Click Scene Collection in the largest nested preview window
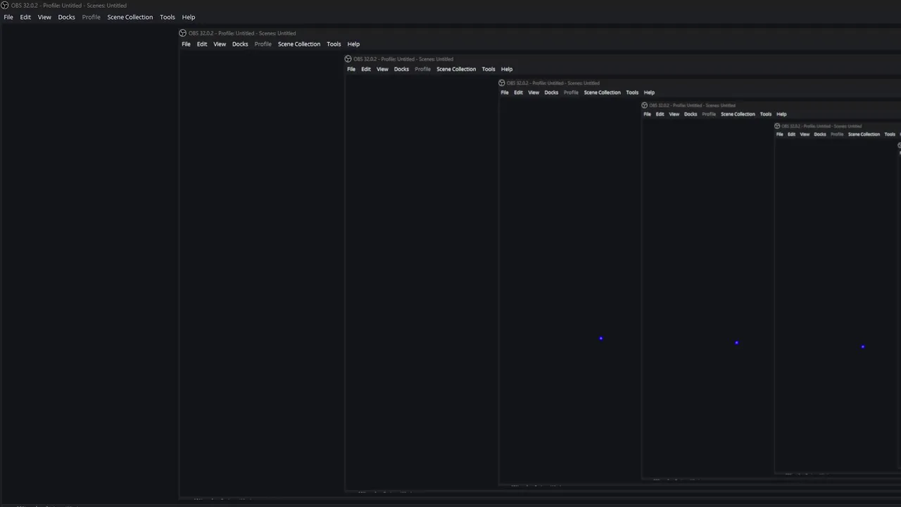Screen dimensions: 901x507 pos(299,44)
